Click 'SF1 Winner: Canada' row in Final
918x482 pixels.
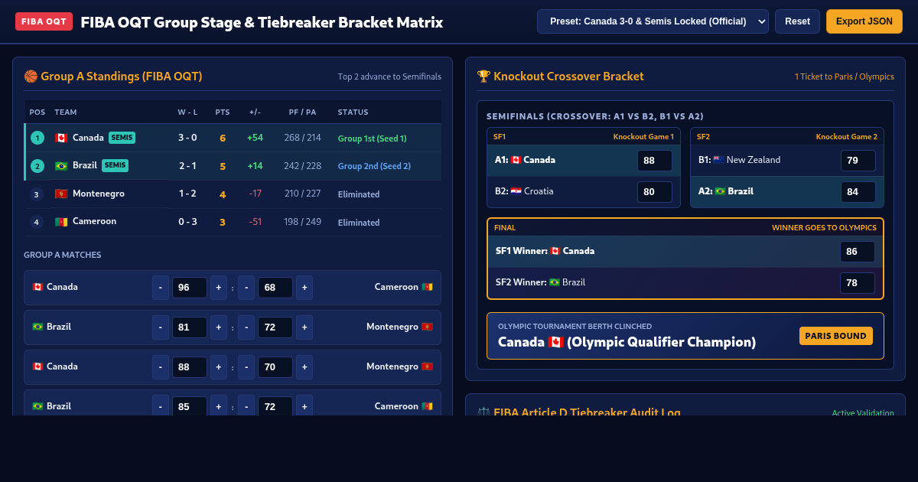click(x=685, y=252)
